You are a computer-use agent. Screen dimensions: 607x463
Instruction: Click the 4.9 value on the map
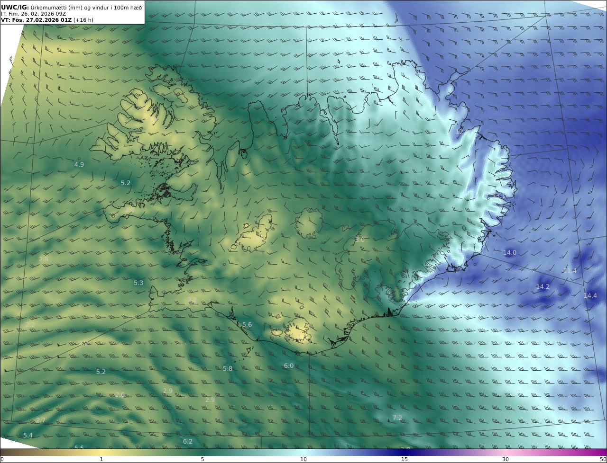[x=79, y=165]
